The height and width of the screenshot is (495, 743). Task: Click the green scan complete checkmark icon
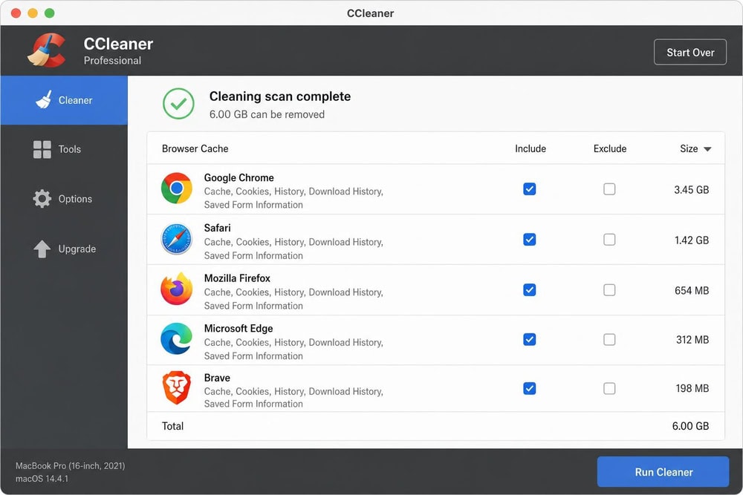point(178,104)
